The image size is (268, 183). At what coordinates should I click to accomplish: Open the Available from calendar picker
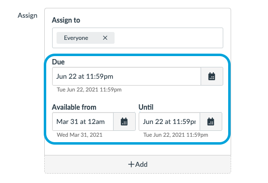[124, 122]
